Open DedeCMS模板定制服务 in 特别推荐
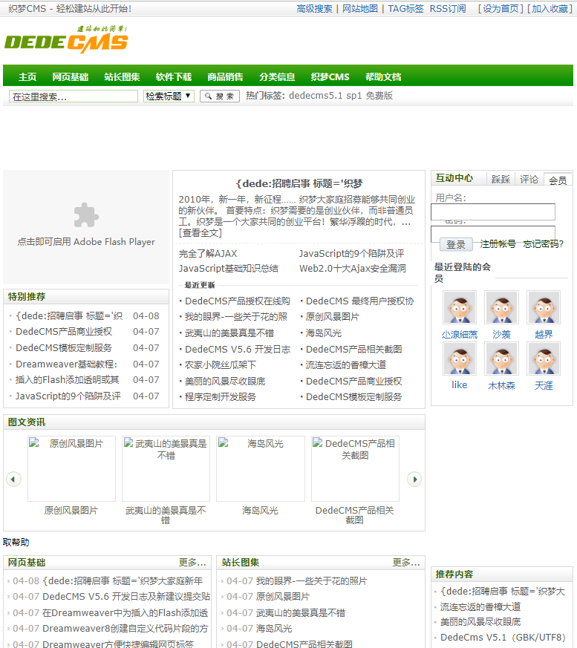The width and height of the screenshot is (577, 648). coord(64,347)
